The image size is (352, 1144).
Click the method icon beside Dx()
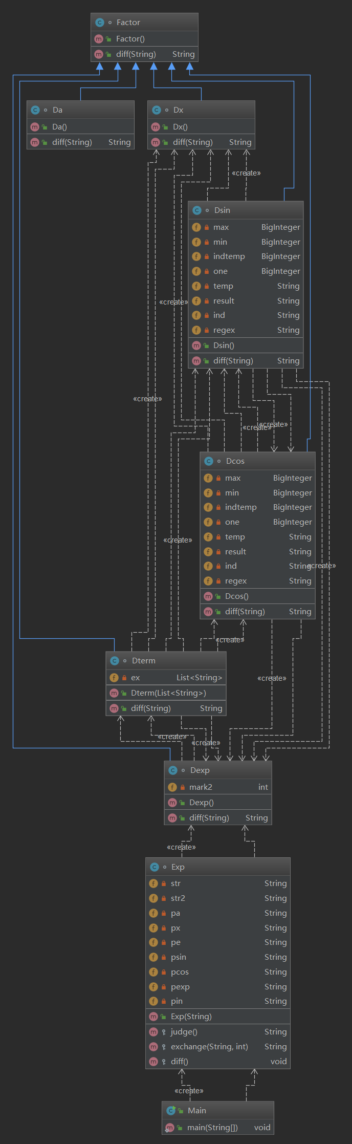(156, 127)
